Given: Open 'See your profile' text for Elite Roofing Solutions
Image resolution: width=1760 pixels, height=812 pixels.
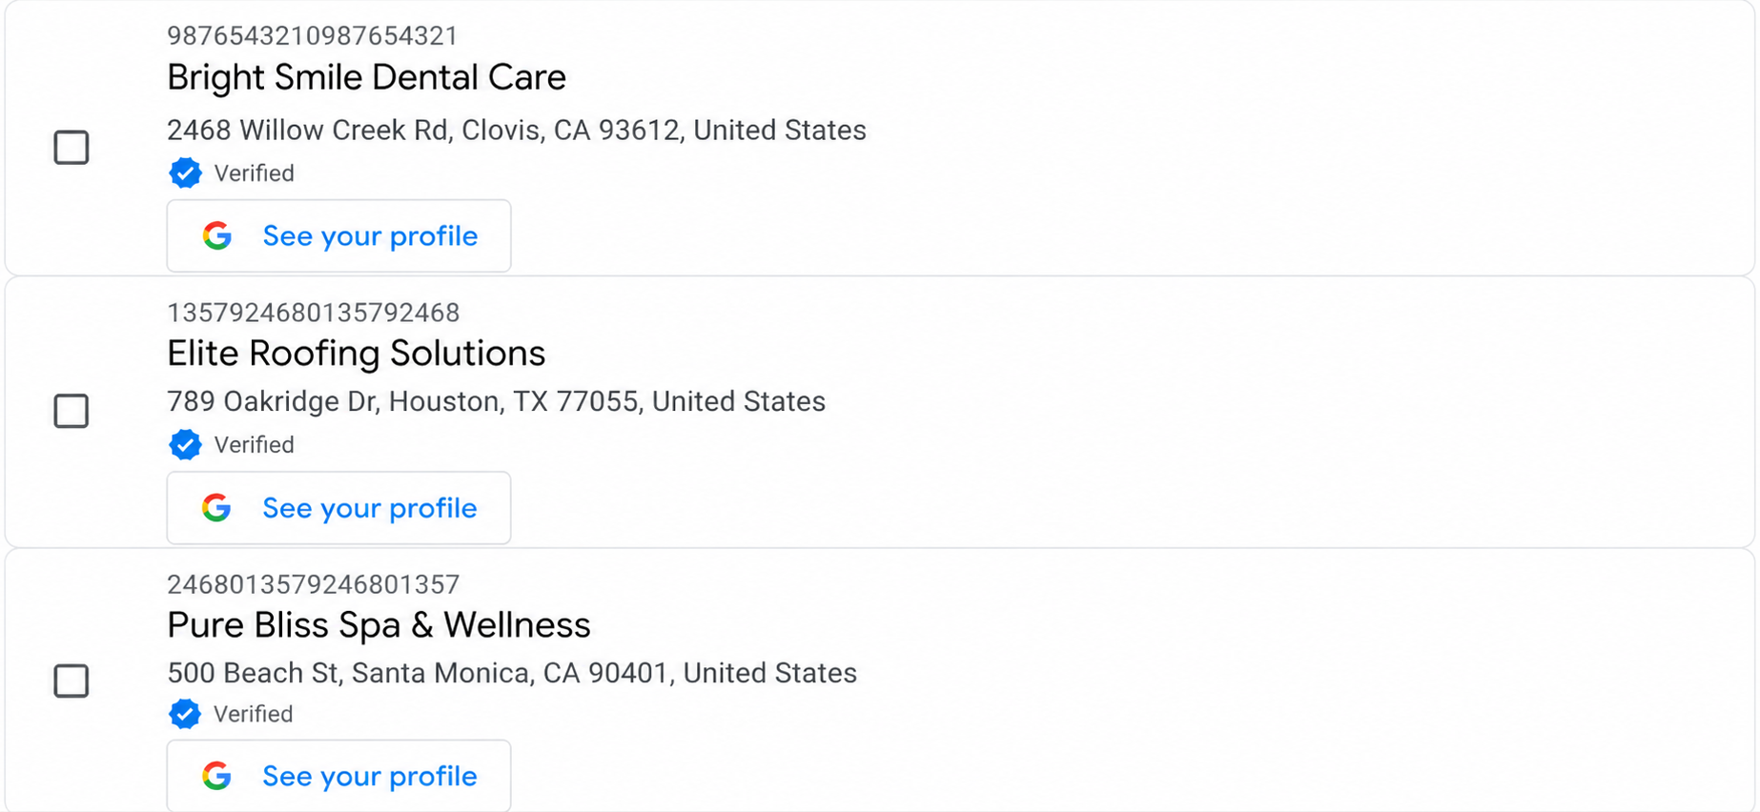Looking at the screenshot, I should pyautogui.click(x=370, y=508).
